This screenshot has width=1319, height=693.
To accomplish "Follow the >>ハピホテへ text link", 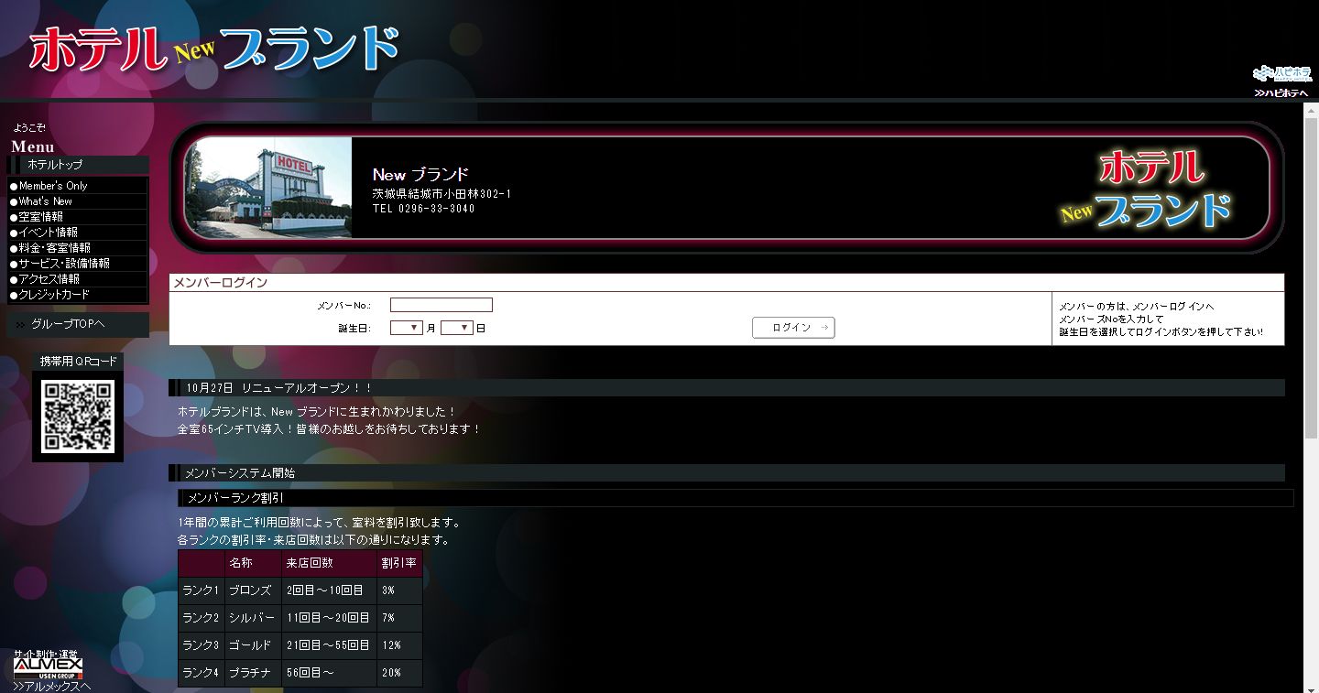I will pos(1281,92).
